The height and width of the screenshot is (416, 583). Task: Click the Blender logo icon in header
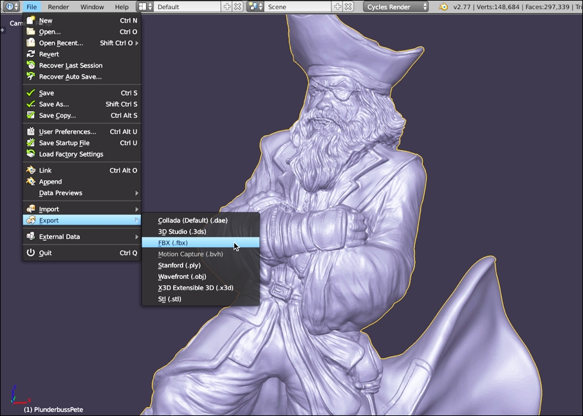(443, 6)
